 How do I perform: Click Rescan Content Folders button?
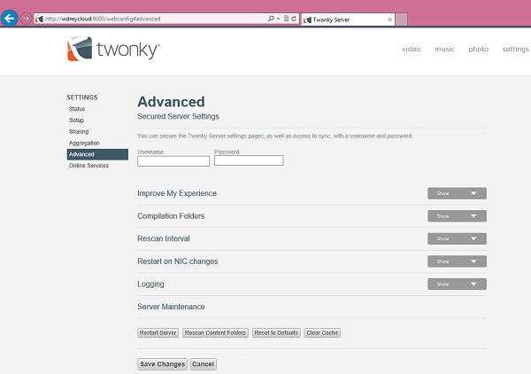(x=215, y=333)
